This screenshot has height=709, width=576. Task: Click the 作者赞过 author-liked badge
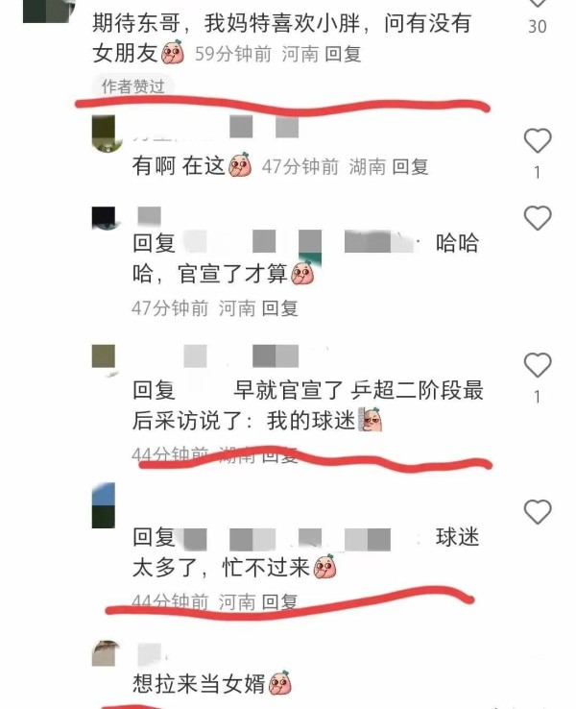point(132,86)
